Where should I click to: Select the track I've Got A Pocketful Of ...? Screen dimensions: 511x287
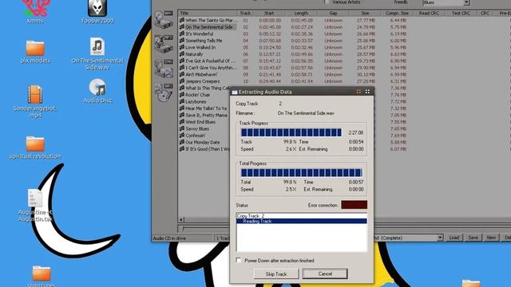[210, 61]
